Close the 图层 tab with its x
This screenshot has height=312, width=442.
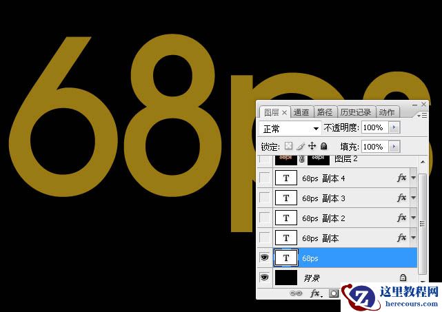coord(284,113)
